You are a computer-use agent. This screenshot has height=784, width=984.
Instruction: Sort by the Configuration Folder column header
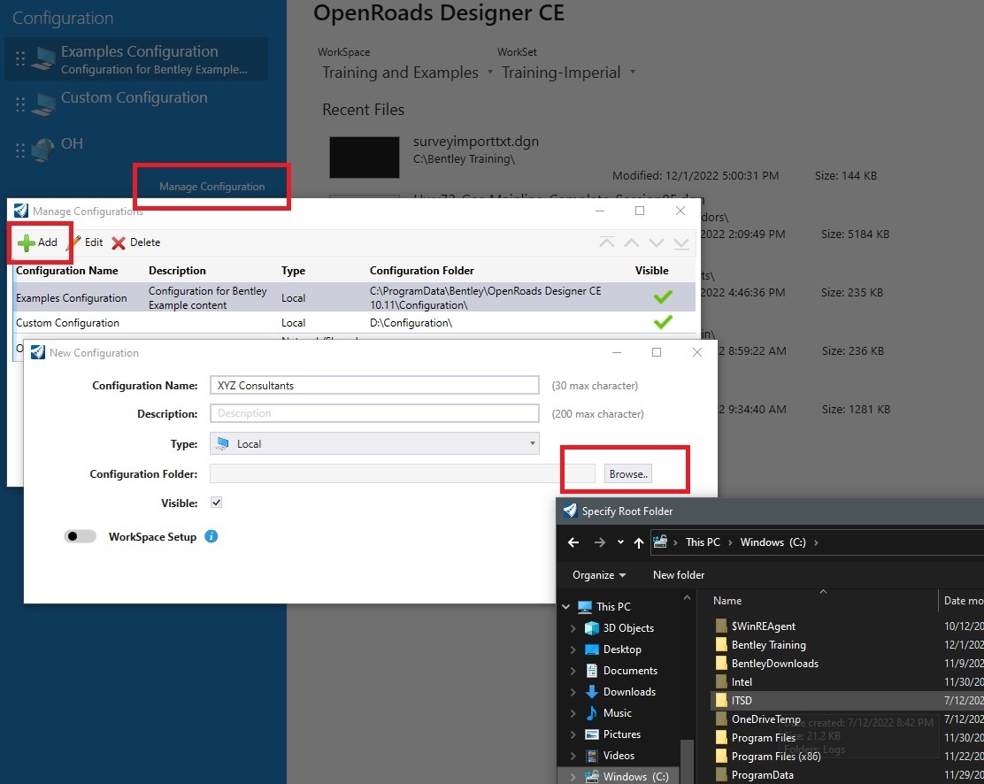[422, 271]
